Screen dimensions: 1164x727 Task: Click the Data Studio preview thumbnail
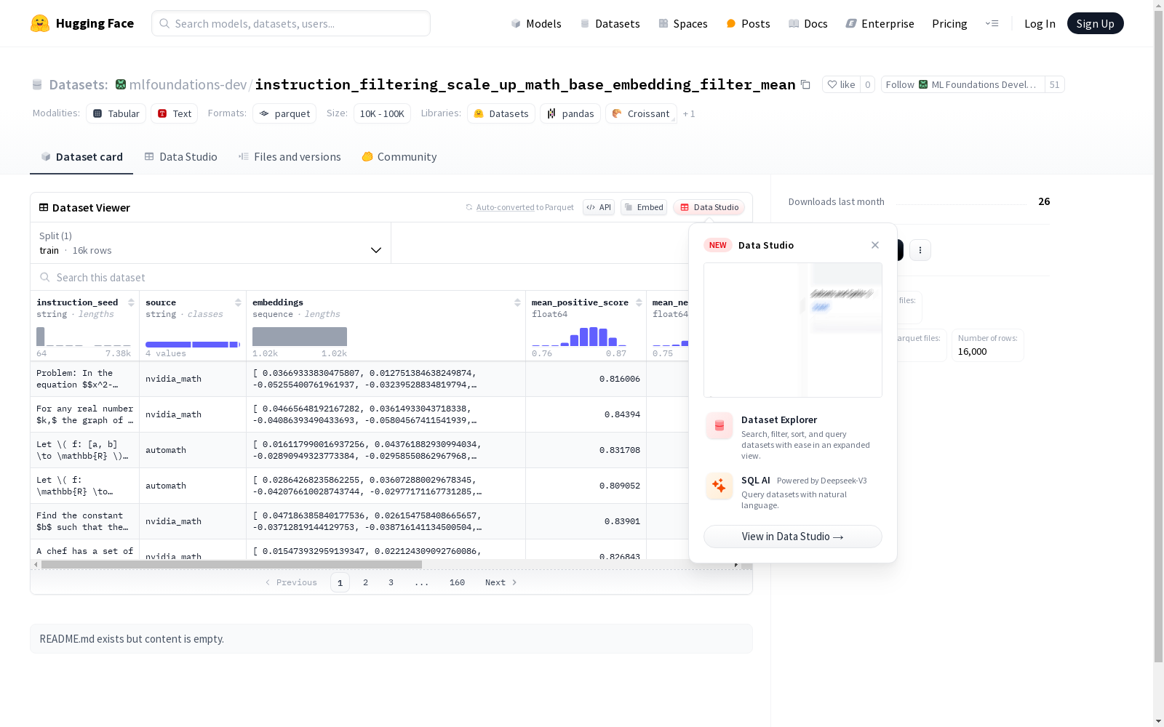[x=793, y=330]
